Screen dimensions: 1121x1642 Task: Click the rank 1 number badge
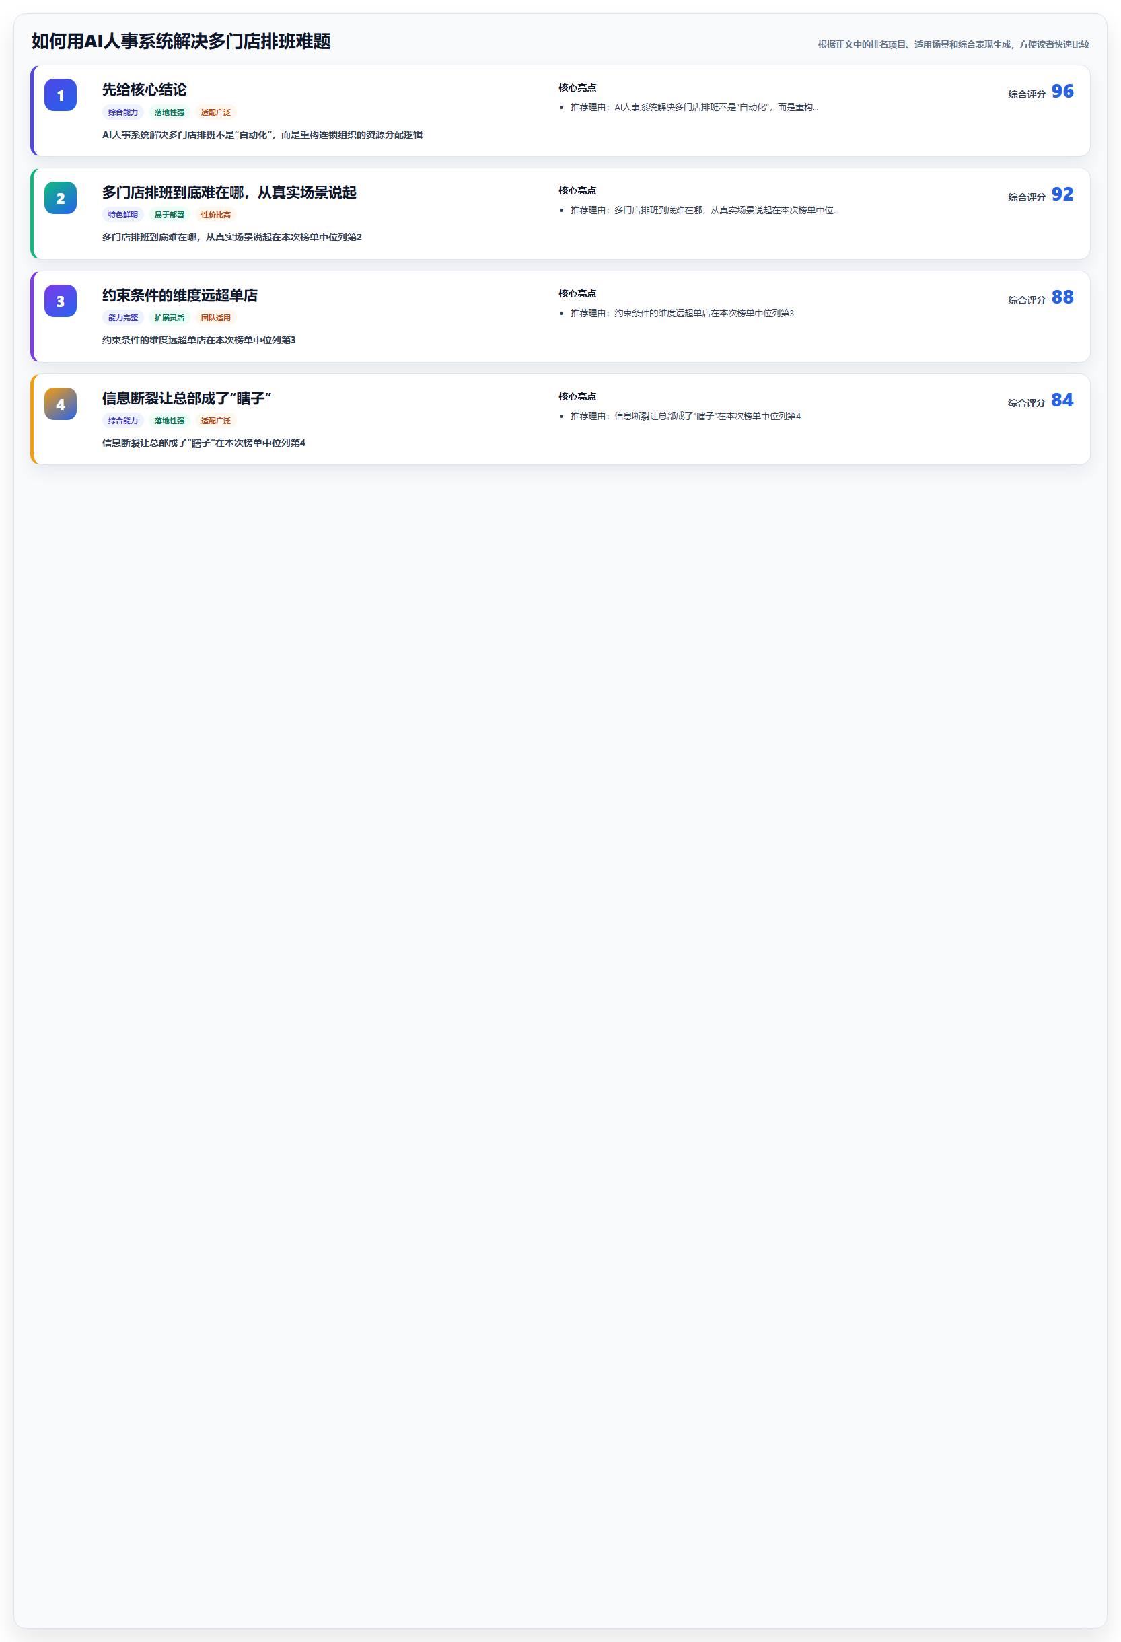61,96
